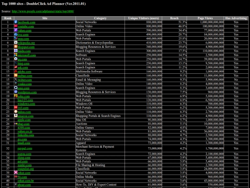Click the Rank column header
This screenshot has height=188, width=250.
(8, 18)
